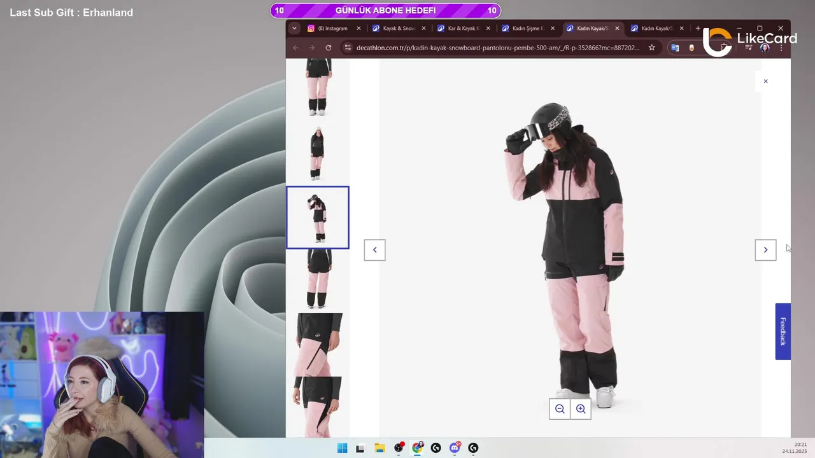
Task: Go back in browser history
Action: 295,48
